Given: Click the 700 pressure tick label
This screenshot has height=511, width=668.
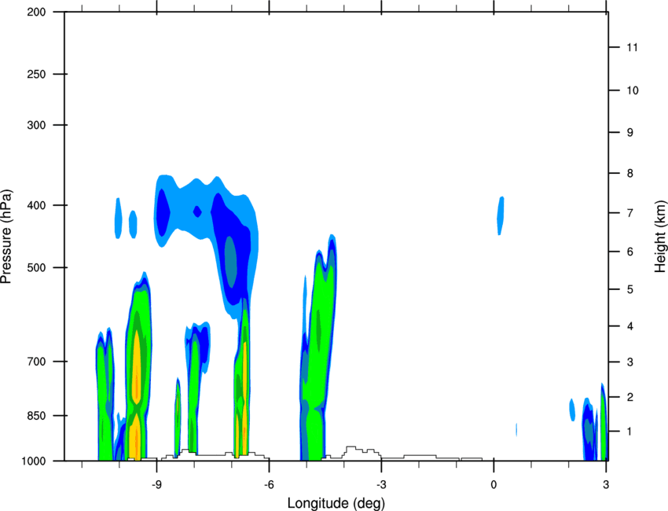Looking at the screenshot, I should [36, 362].
